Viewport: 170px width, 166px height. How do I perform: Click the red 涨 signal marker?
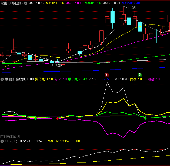click(107, 75)
